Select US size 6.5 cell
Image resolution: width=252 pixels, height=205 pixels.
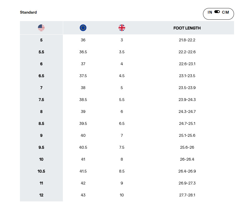click(x=41, y=76)
